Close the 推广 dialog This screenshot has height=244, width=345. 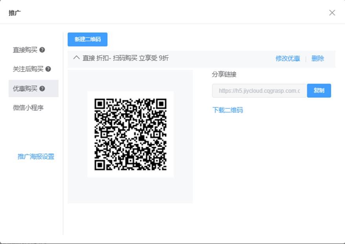point(332,13)
